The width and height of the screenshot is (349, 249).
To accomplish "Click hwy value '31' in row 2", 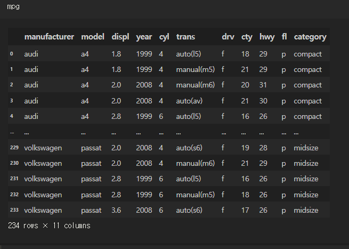I will tap(263, 85).
